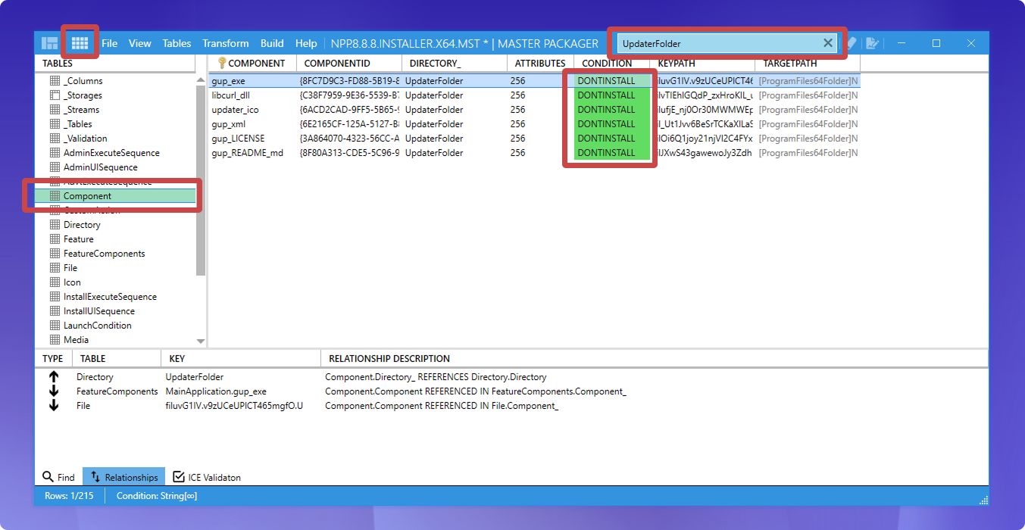Screen dimensions: 1025x530
Task: Click the up arrow for Directory relationship
Action: point(54,377)
